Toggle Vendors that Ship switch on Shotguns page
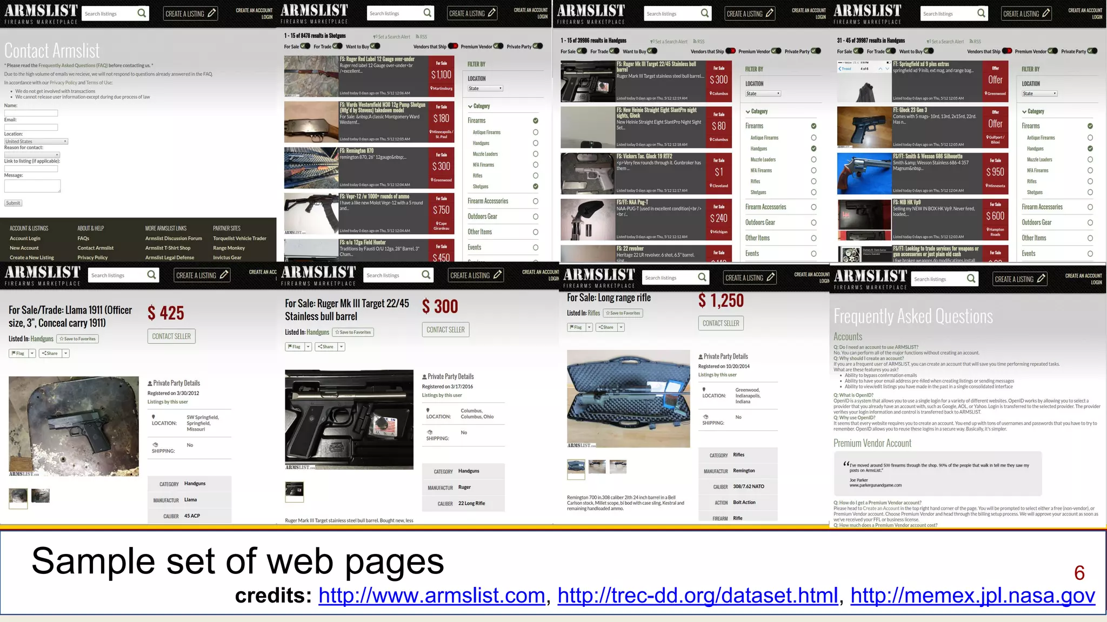This screenshot has height=622, width=1107. [453, 46]
